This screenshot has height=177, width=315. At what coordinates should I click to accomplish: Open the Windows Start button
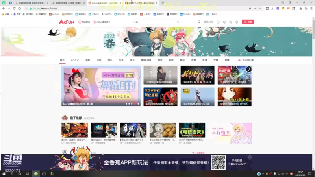point(4,174)
